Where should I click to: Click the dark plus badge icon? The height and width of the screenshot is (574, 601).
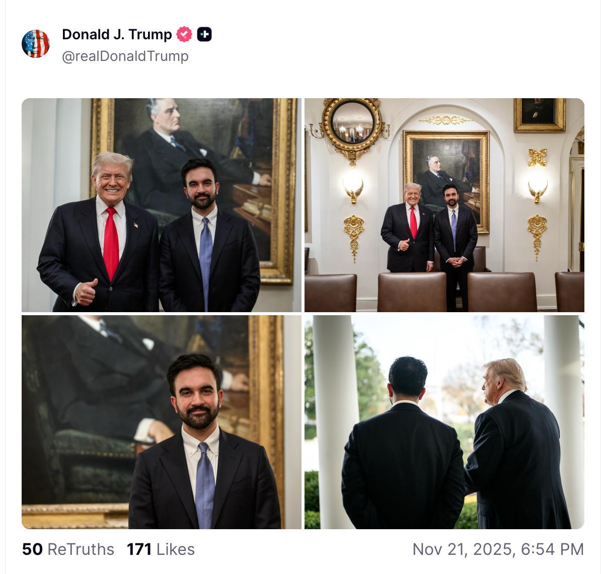[x=204, y=34]
